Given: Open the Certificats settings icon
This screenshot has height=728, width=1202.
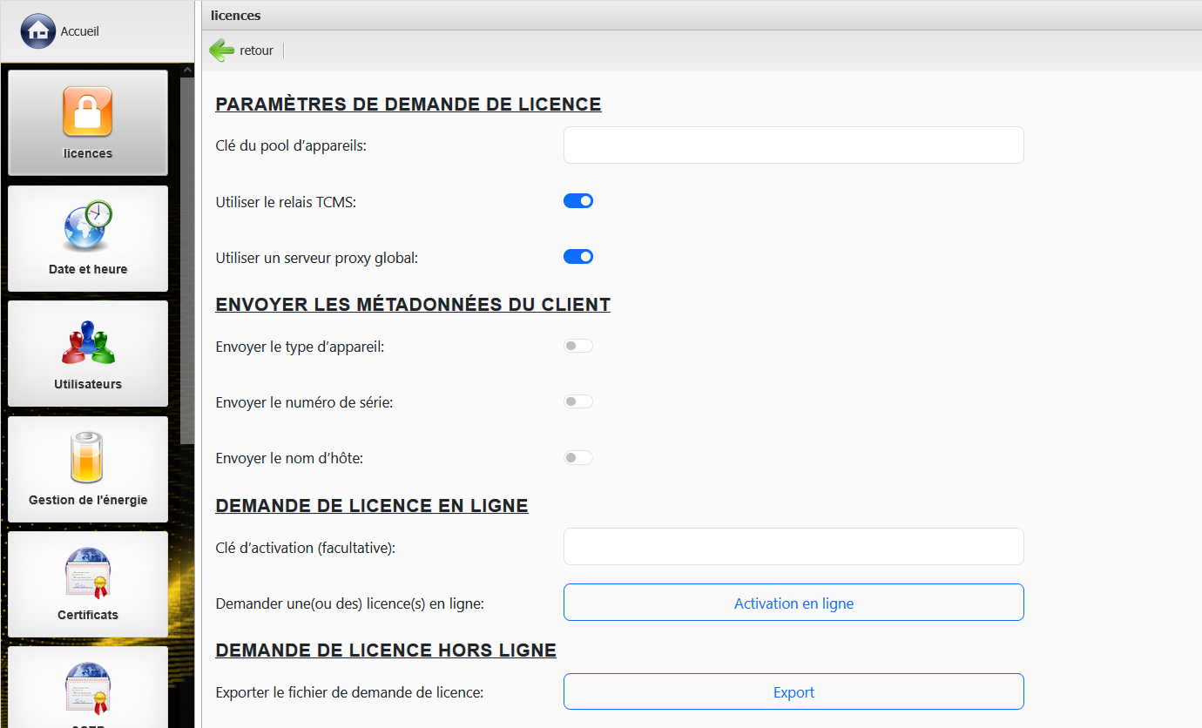Looking at the screenshot, I should pos(87,572).
